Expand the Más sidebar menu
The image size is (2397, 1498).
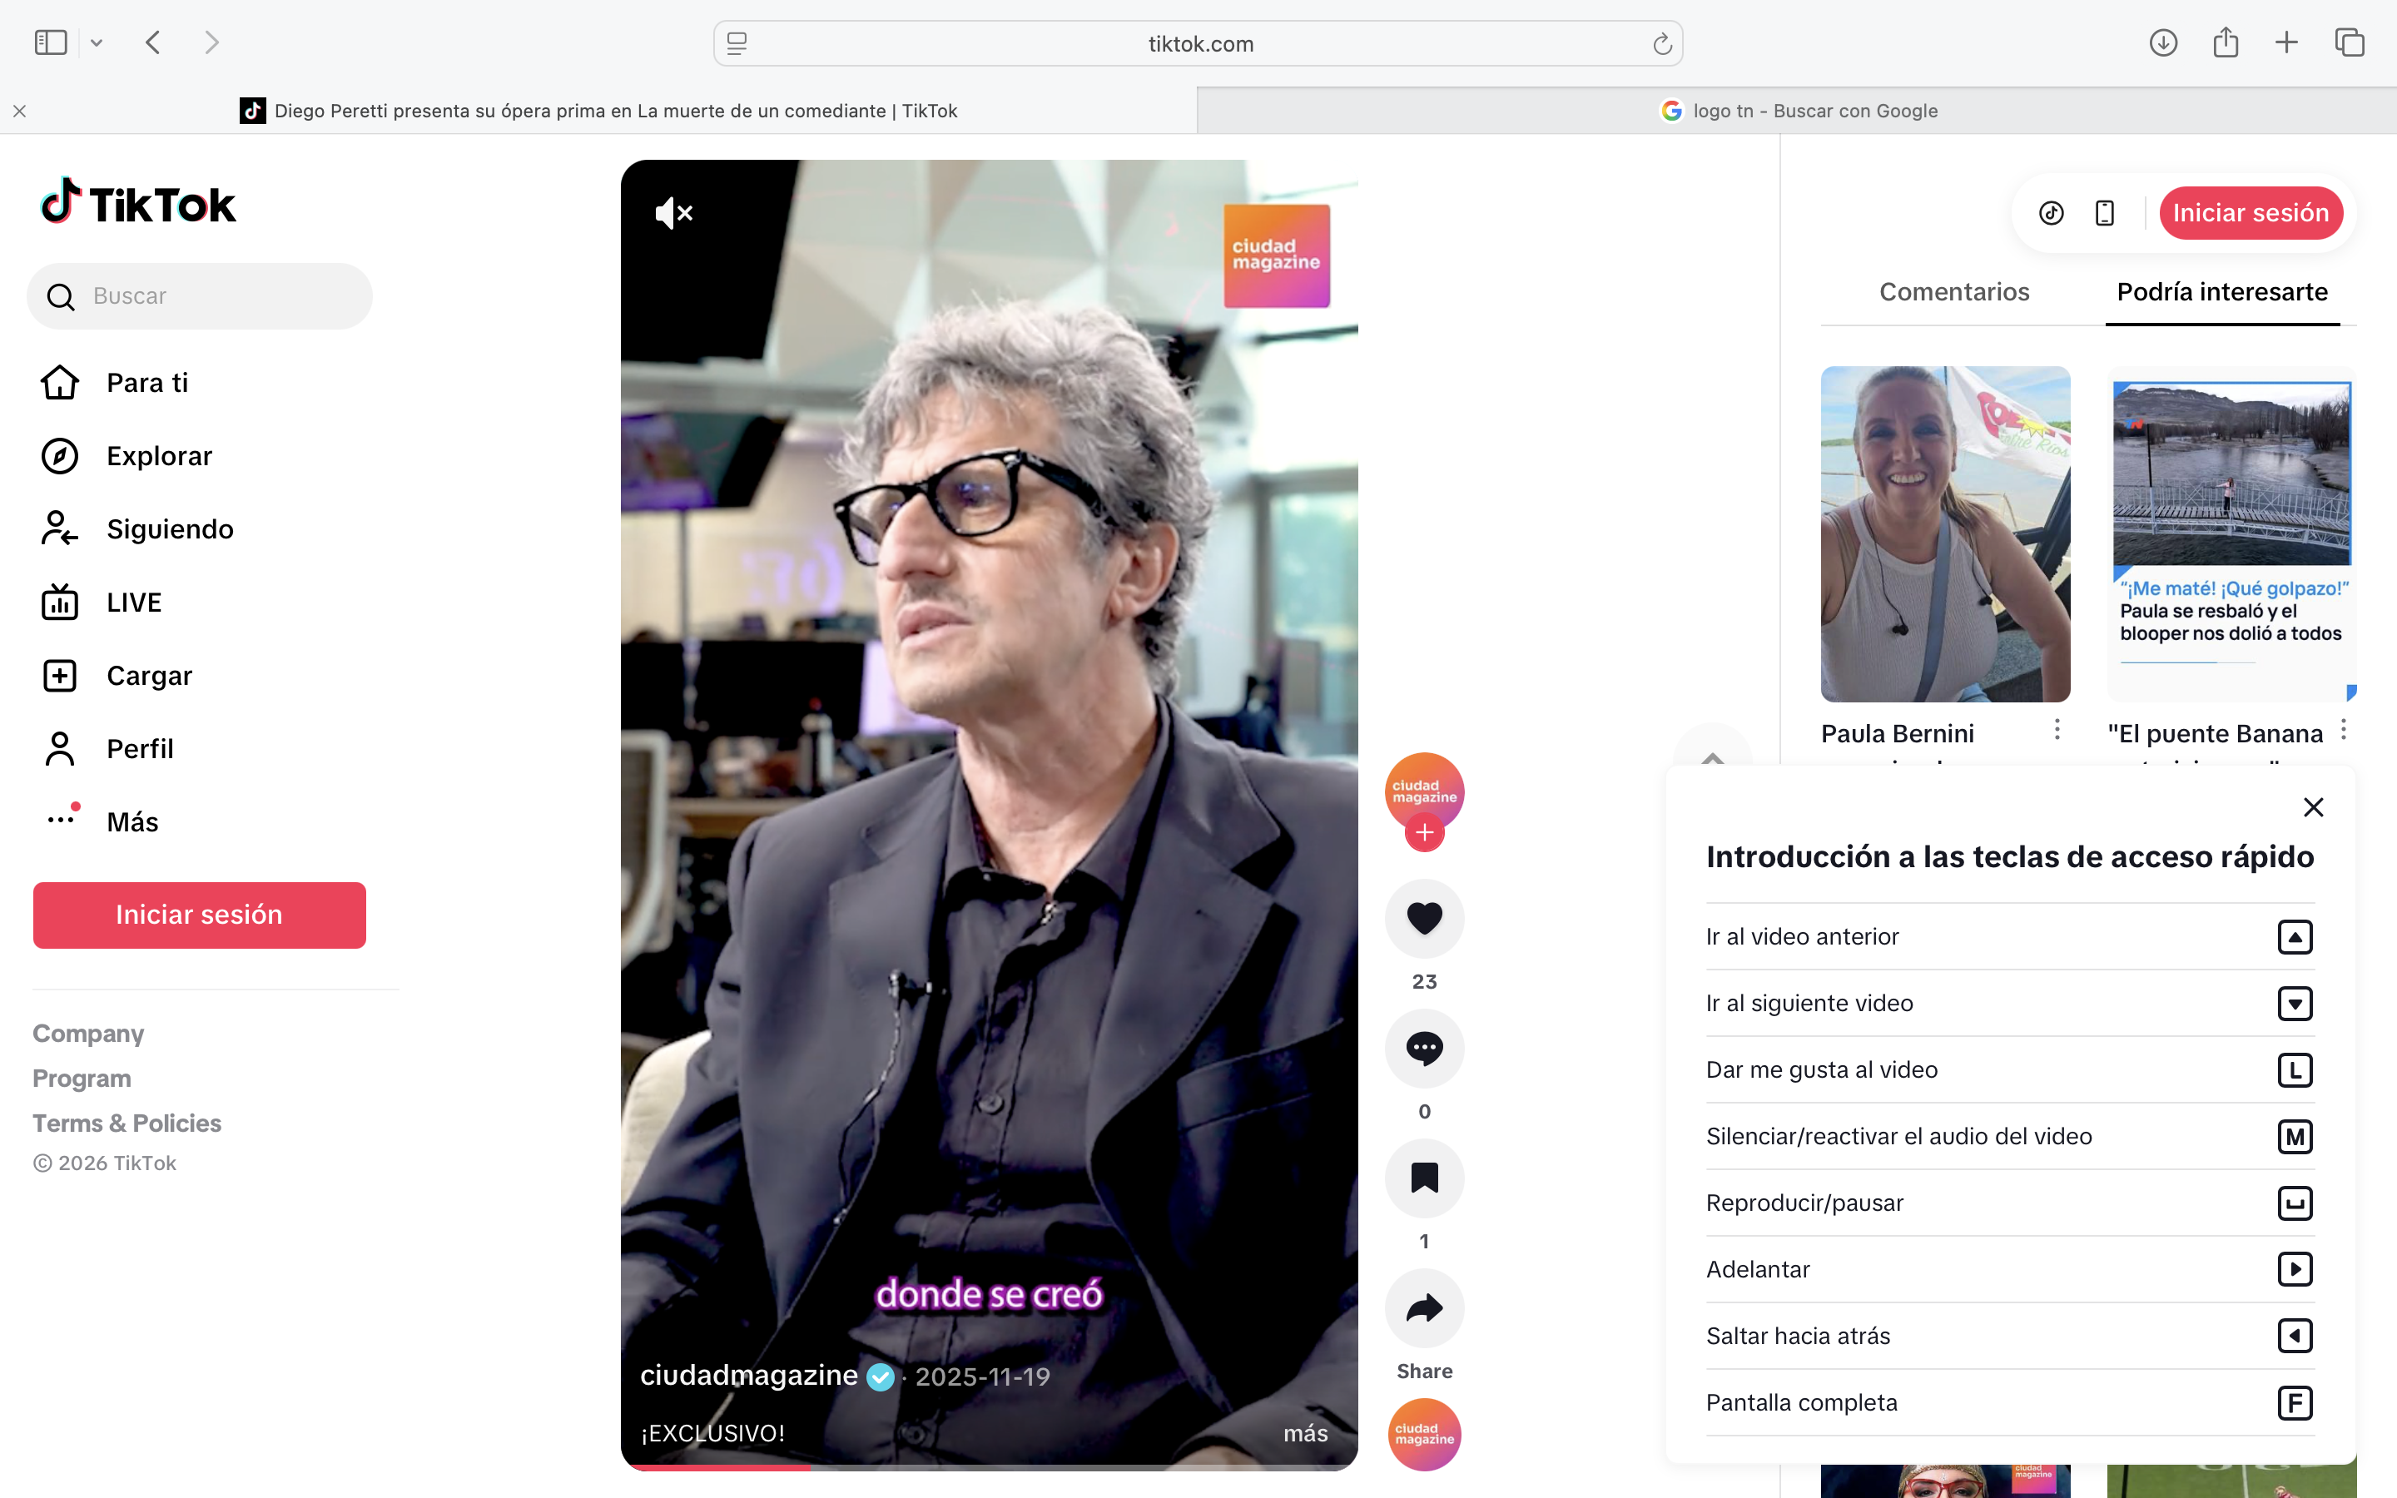click(x=132, y=821)
